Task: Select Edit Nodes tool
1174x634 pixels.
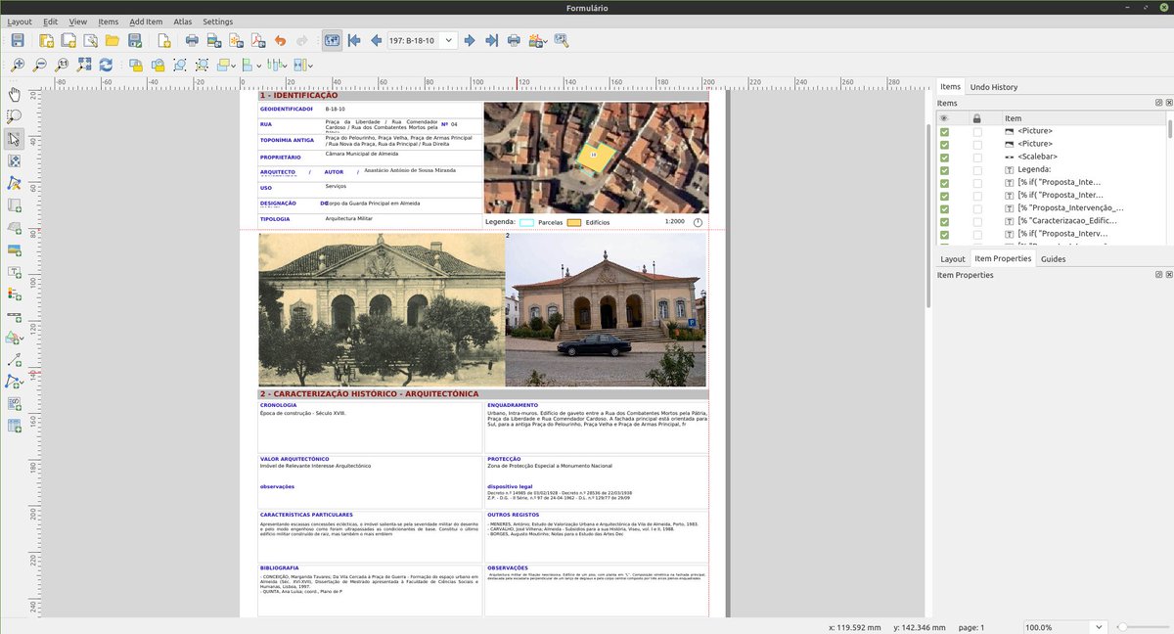Action: point(14,183)
